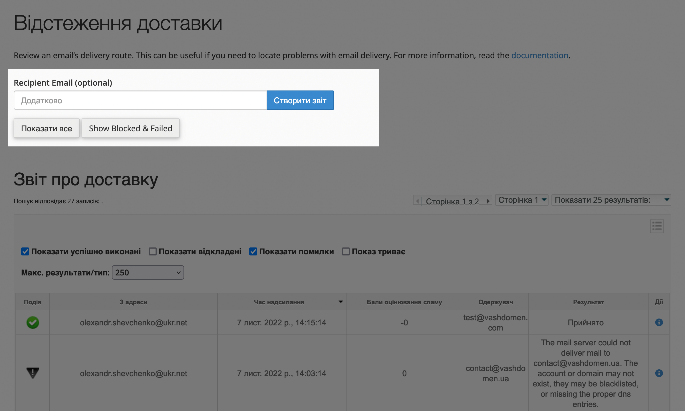Enable Показати відкладені checkbox
This screenshot has width=685, height=411.
coord(153,251)
